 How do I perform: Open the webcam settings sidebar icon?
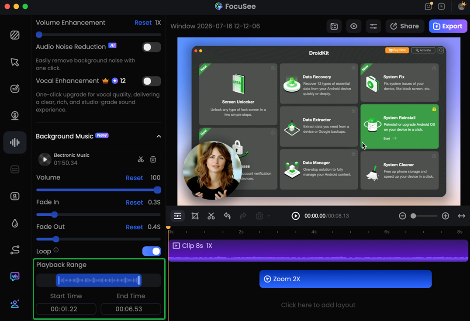15,115
